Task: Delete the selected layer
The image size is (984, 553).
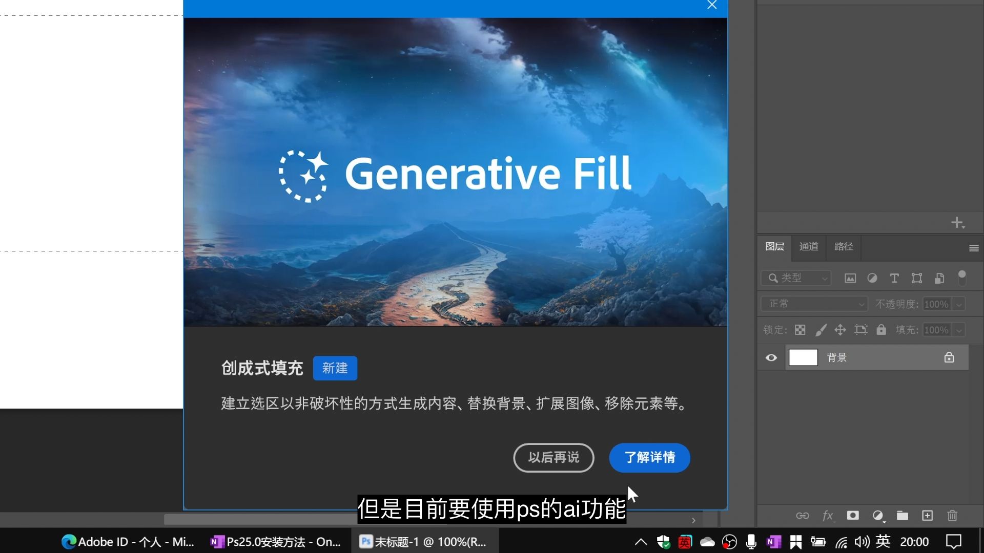Action: [952, 516]
